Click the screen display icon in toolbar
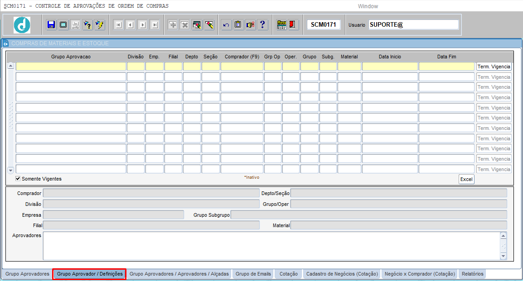The width and height of the screenshot is (523, 281). tap(63, 24)
